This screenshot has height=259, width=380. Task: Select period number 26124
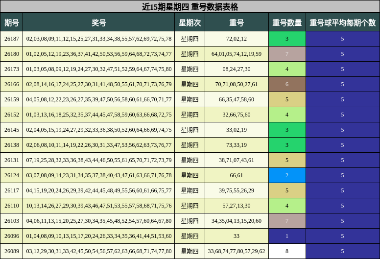tap(12, 175)
